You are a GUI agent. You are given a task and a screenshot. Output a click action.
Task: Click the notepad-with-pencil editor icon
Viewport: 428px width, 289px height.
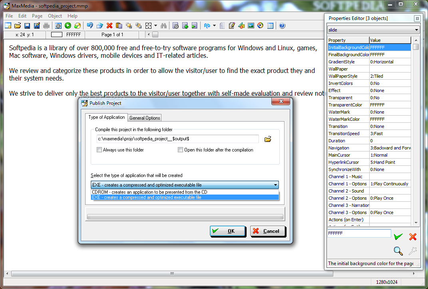point(232,26)
